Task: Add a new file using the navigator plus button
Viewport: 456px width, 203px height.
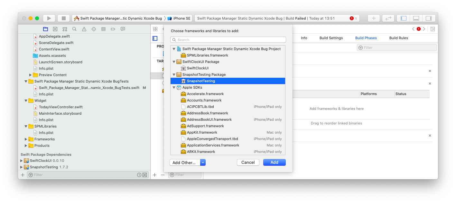Action: (23, 175)
